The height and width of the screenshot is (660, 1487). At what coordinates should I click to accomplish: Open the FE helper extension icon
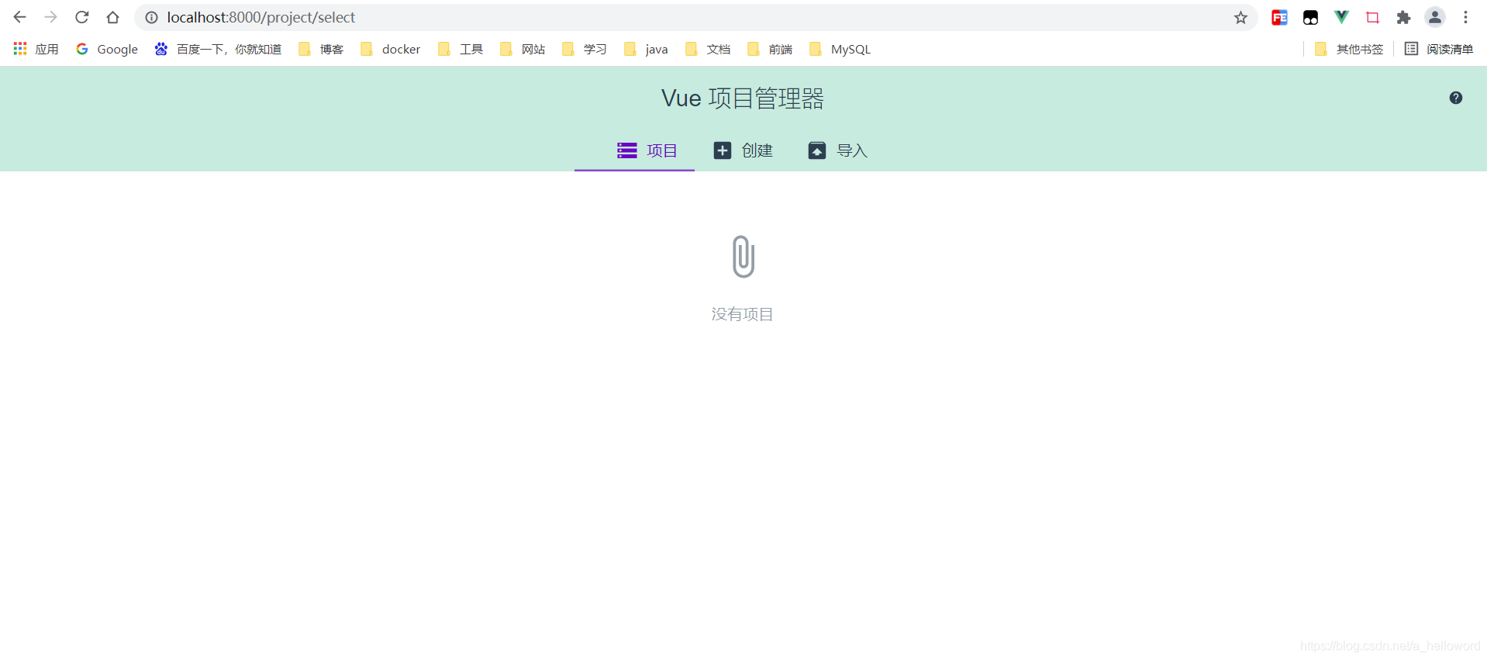1279,17
